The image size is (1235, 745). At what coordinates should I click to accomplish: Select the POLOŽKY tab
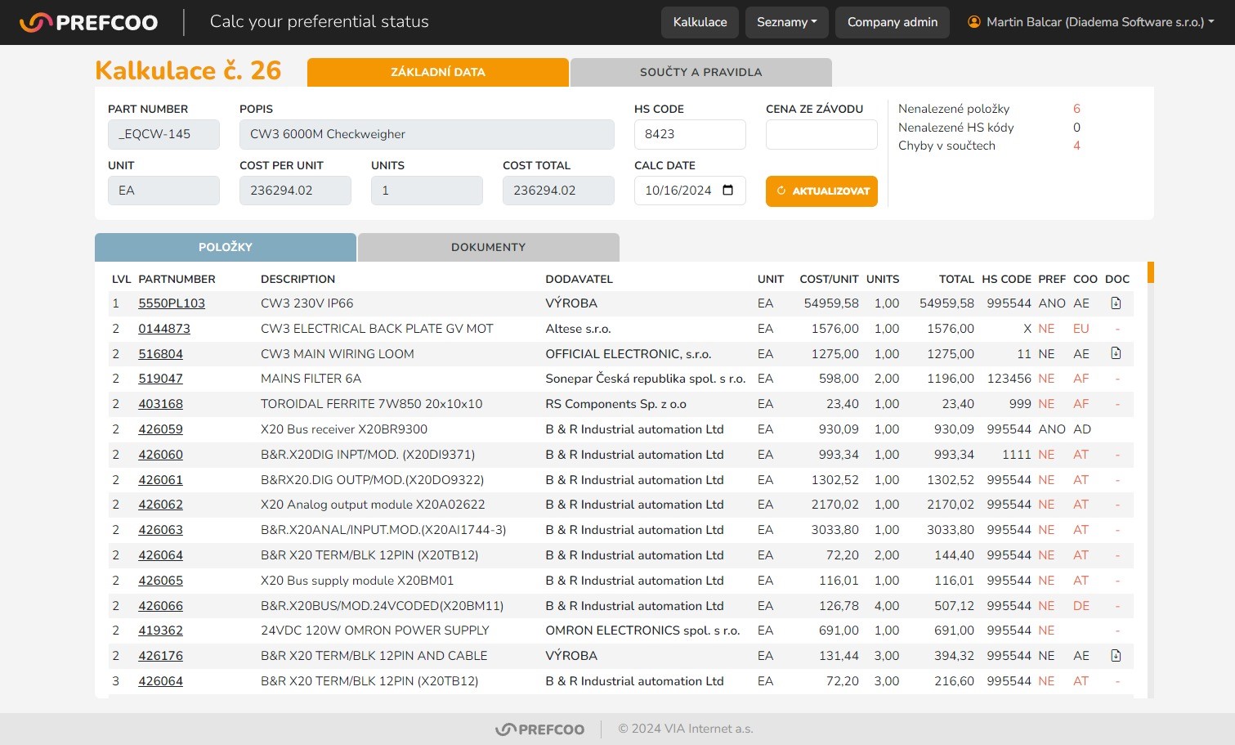click(226, 247)
